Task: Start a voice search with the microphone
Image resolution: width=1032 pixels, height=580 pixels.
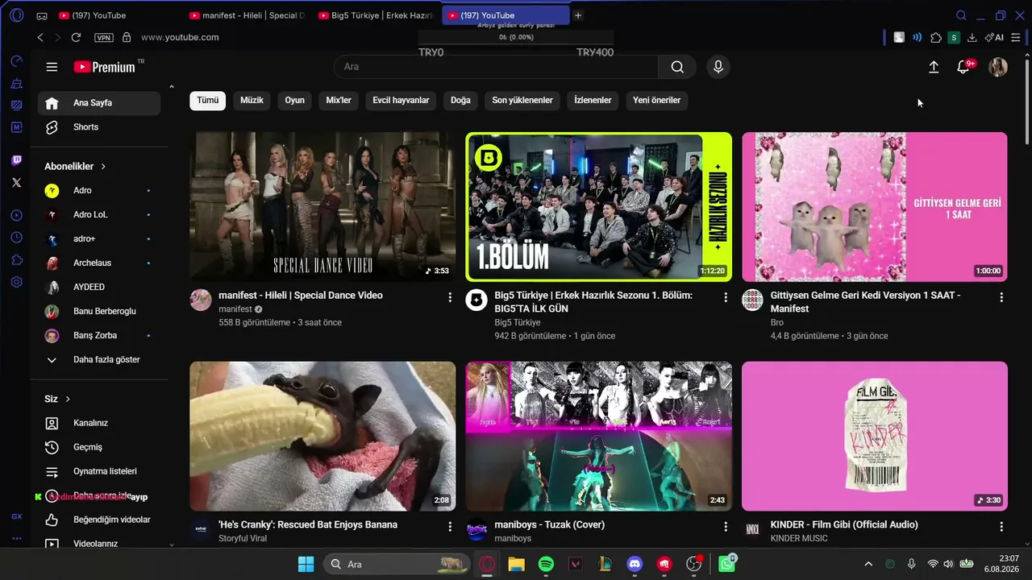Action: coord(718,67)
